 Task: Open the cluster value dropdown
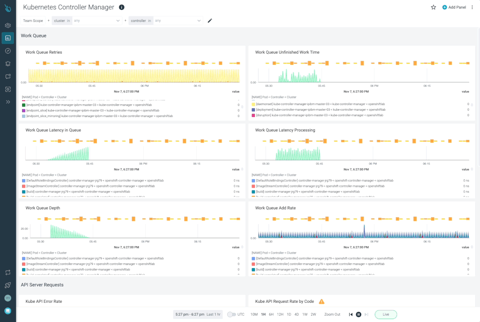(x=97, y=20)
